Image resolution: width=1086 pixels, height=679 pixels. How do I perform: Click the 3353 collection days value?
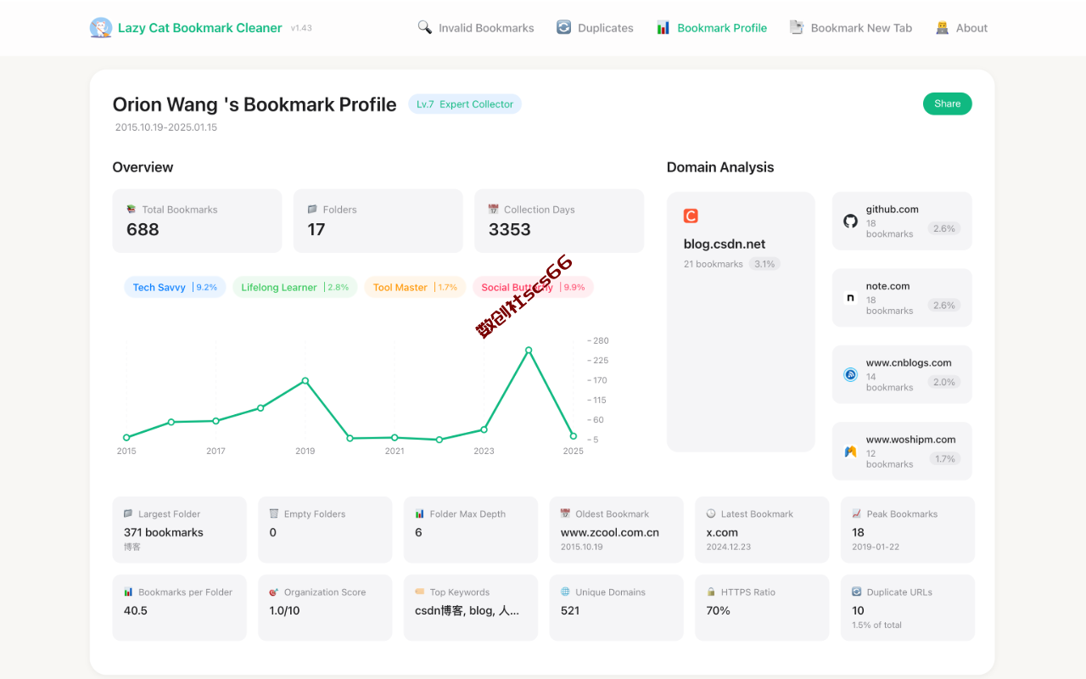click(510, 229)
